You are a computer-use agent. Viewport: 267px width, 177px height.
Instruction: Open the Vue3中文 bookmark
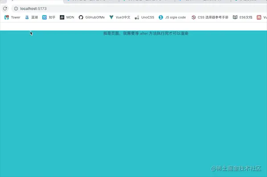click(120, 17)
